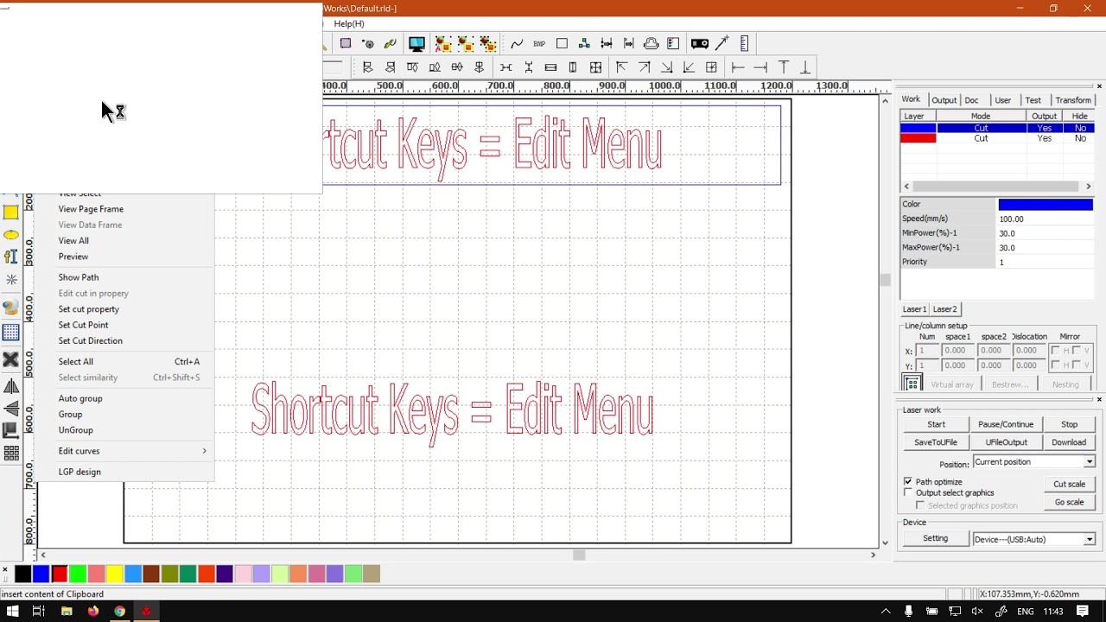Click the monitor preview icon in toolbar
Screen dimensions: 1106x622
416,43
